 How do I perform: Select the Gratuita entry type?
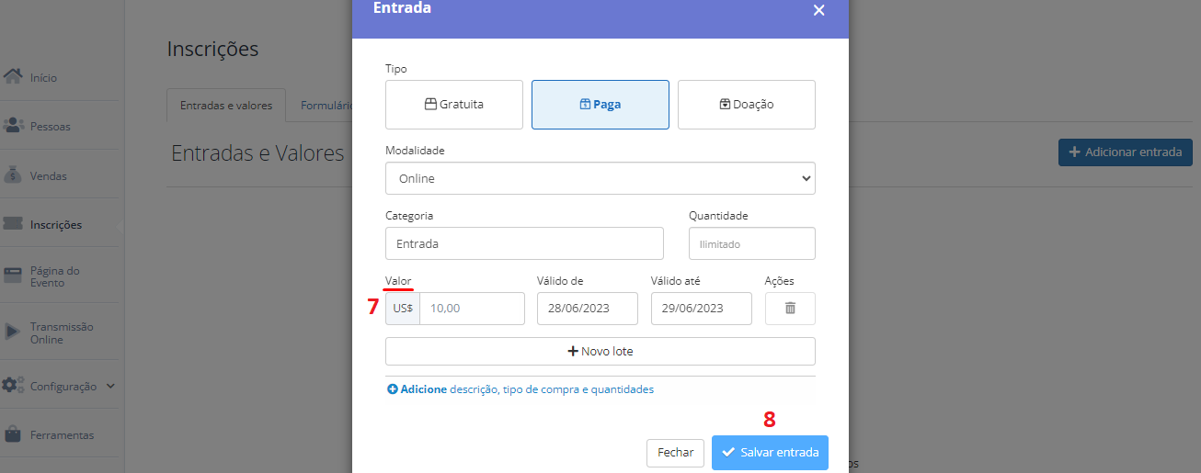[x=454, y=105]
